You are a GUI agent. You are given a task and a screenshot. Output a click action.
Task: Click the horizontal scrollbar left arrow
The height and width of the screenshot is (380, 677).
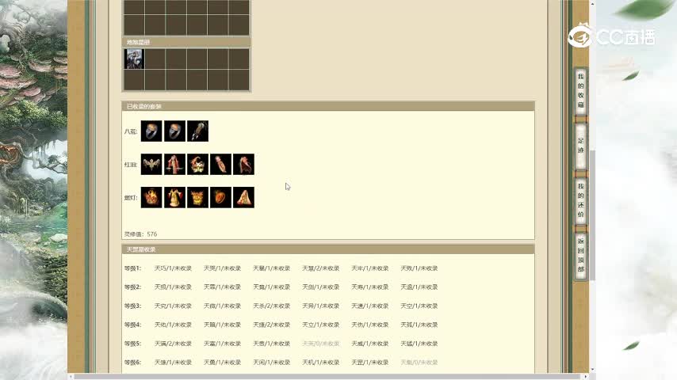(71, 377)
